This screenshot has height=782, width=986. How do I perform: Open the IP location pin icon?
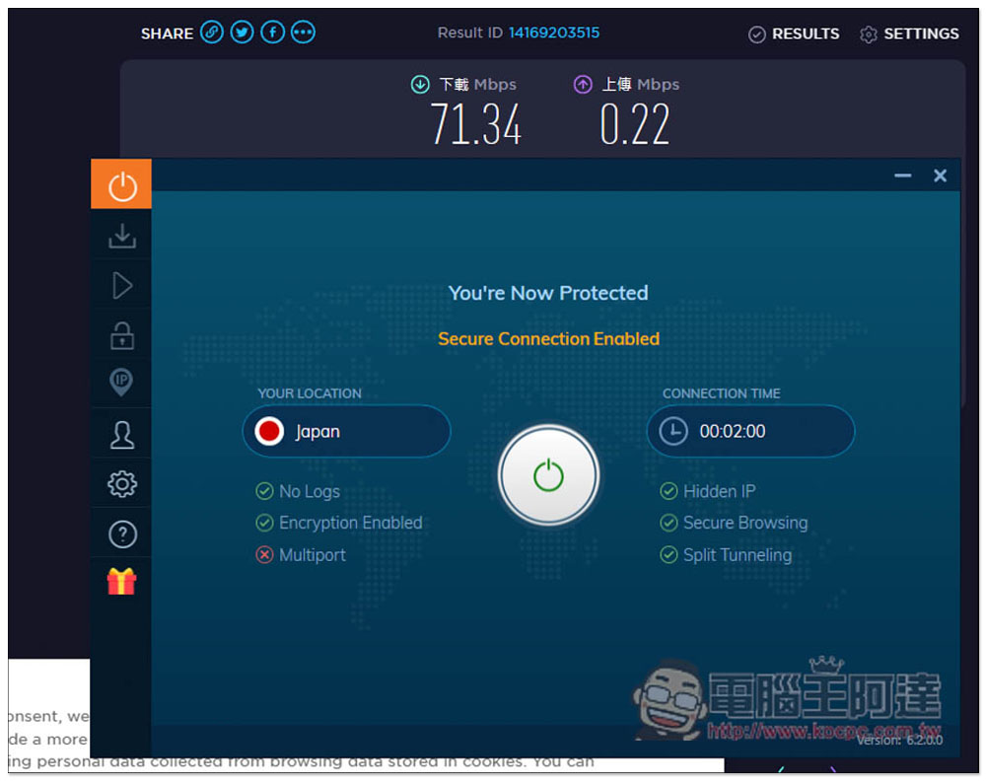pos(121,383)
